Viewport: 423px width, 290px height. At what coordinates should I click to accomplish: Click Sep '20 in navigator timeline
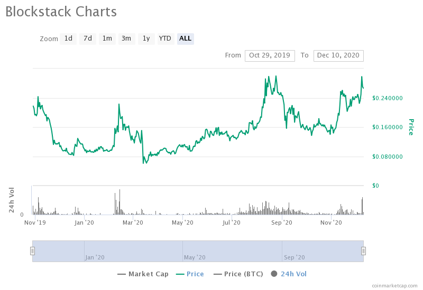tap(294, 257)
